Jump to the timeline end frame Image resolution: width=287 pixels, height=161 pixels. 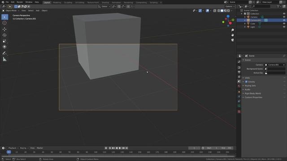[126, 148]
